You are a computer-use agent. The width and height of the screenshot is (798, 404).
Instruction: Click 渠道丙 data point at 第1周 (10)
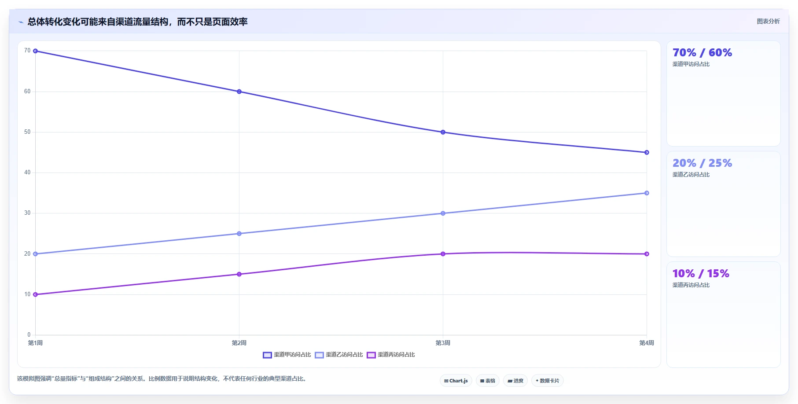pos(35,294)
